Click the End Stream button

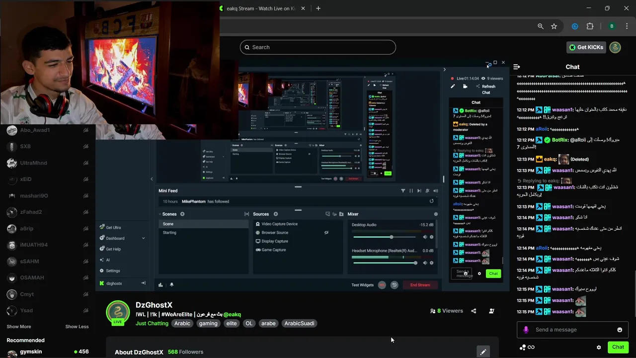[x=420, y=285]
